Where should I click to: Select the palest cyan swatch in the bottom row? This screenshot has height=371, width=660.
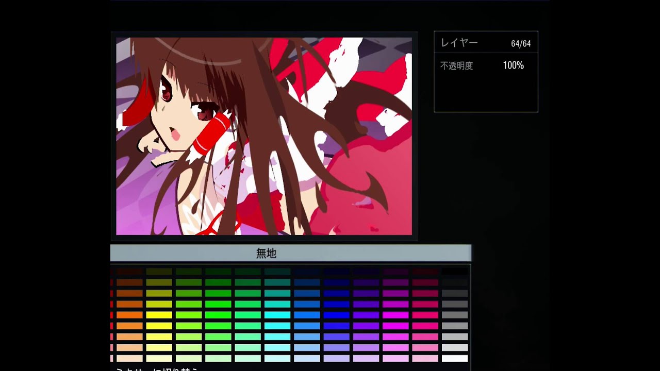click(x=277, y=358)
